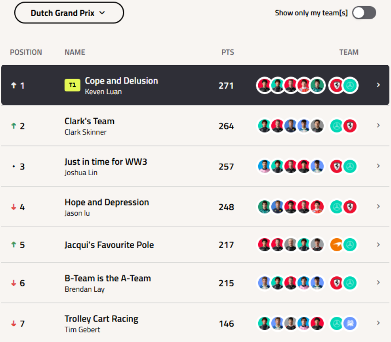The image size is (391, 342).
Task: Click the Mercedes constructor icon in Clark's Team row
Action: pos(337,126)
